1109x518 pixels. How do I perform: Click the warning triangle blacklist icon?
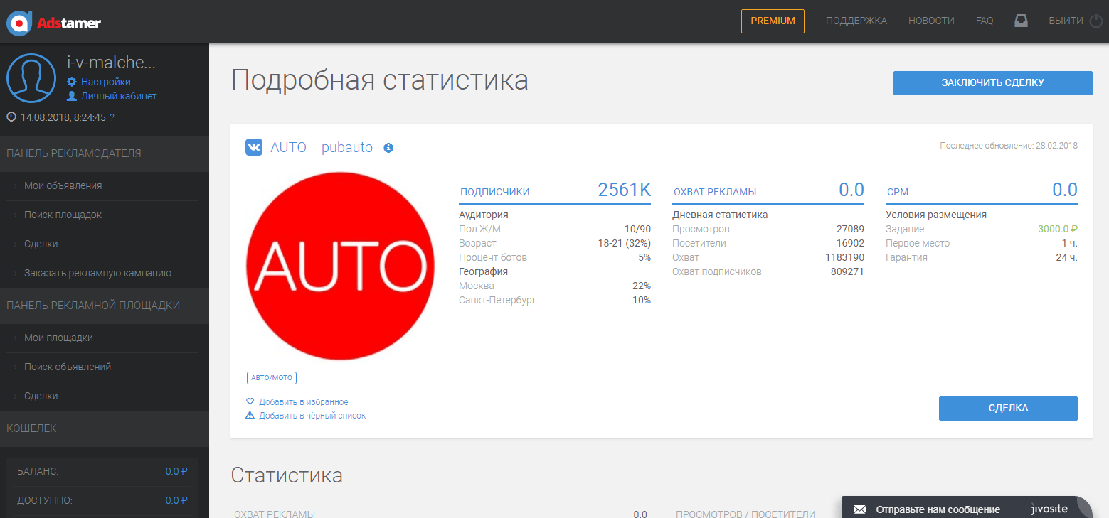(x=250, y=415)
